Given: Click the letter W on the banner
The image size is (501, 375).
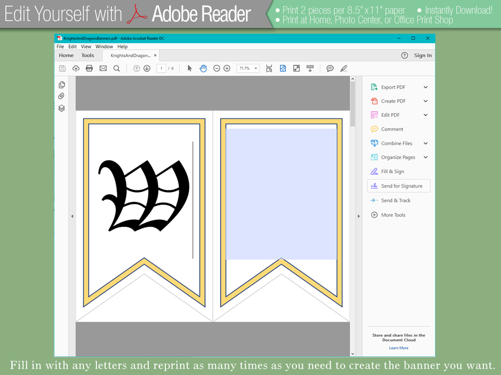Looking at the screenshot, I should click(x=144, y=195).
